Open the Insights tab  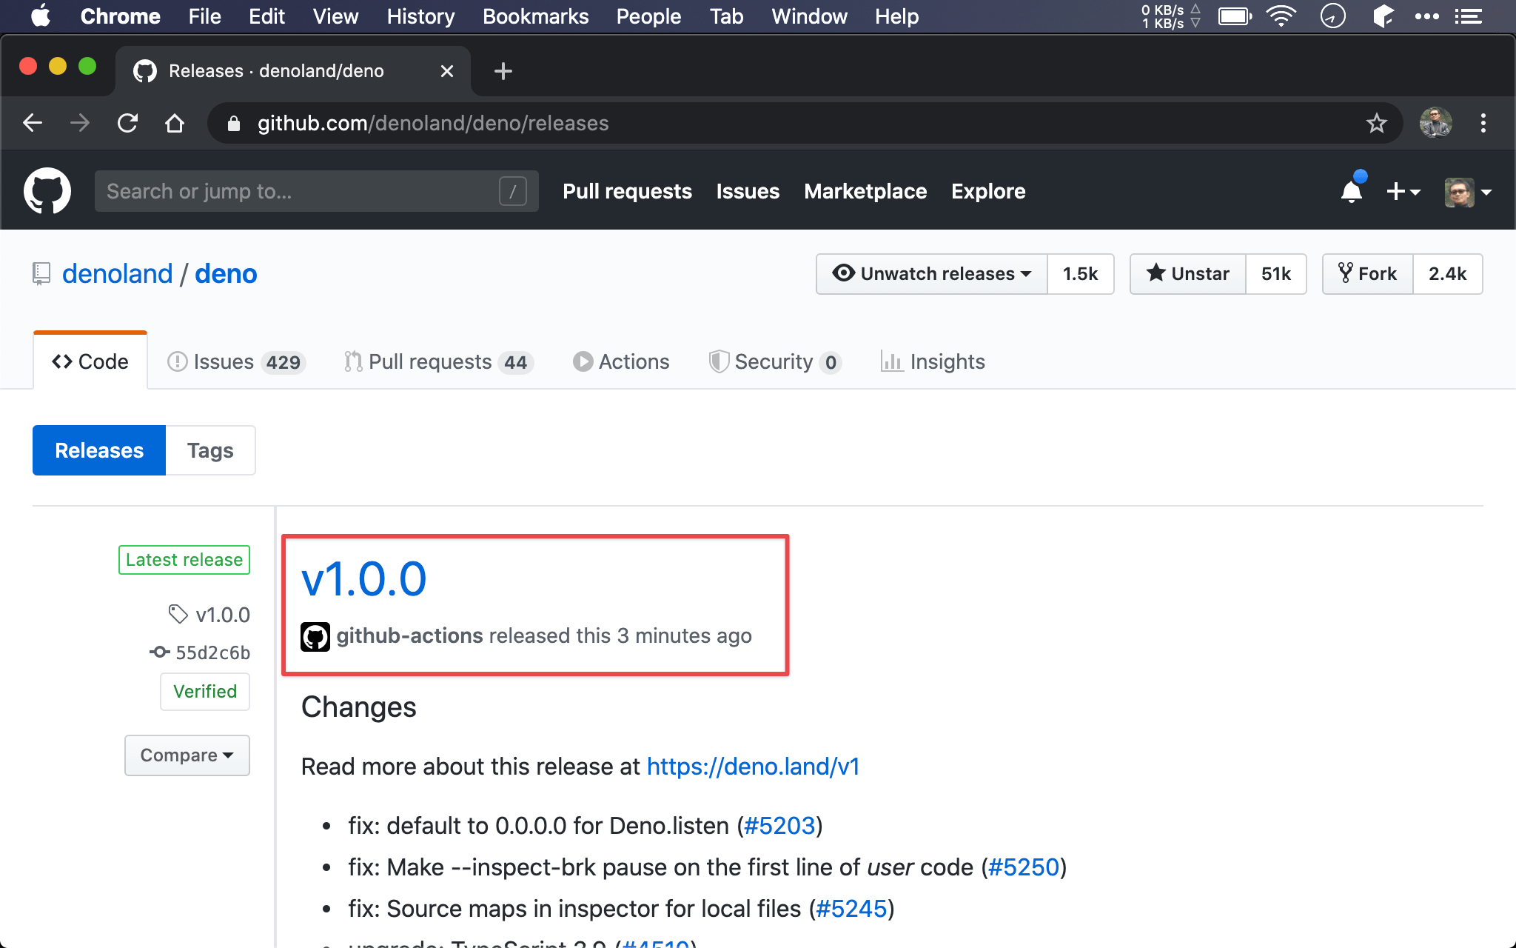pyautogui.click(x=933, y=361)
